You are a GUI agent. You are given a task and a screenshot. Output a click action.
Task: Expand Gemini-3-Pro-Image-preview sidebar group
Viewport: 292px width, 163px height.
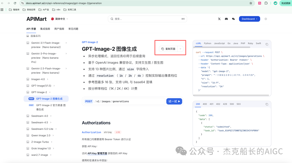click(66, 54)
